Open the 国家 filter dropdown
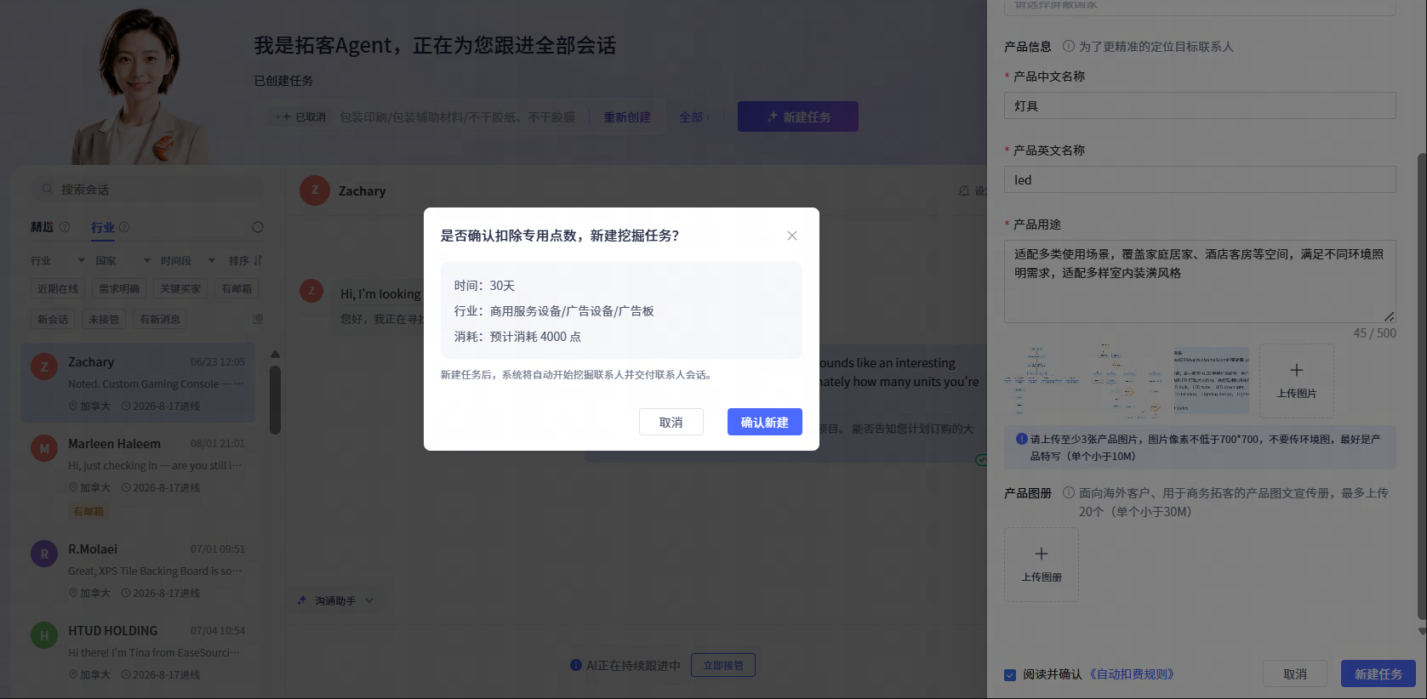 (x=123, y=260)
